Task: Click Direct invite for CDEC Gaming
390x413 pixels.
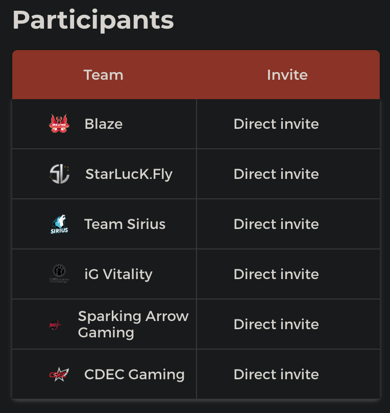Action: (276, 374)
